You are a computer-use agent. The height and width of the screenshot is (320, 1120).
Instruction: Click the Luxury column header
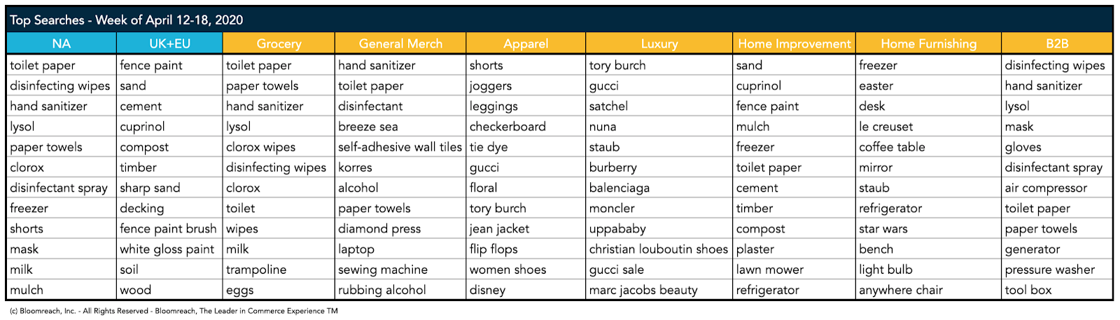659,43
